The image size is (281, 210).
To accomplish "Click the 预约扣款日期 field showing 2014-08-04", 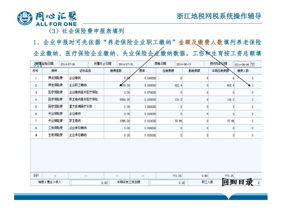I will (x=241, y=64).
